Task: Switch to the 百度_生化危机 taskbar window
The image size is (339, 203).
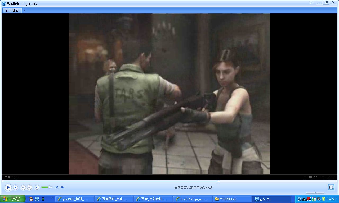Action: click(x=153, y=199)
